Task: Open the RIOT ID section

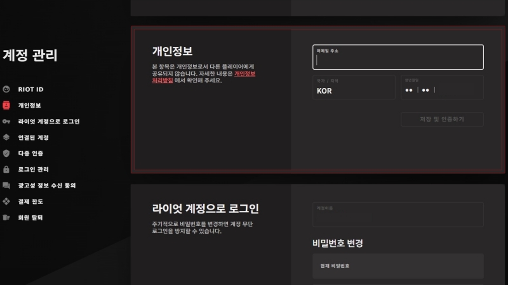Action: tap(30, 89)
